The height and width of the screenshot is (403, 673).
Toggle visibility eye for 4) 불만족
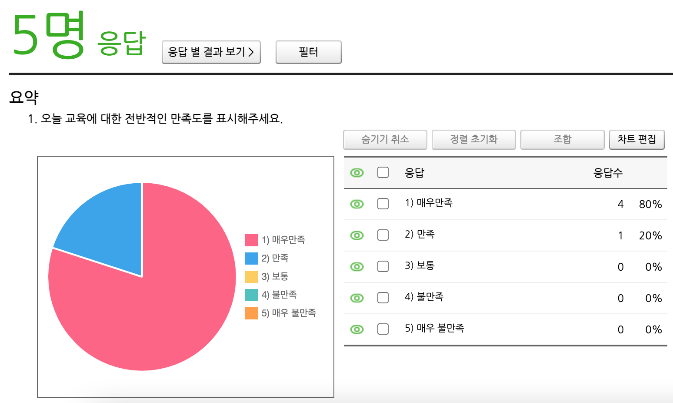357,298
